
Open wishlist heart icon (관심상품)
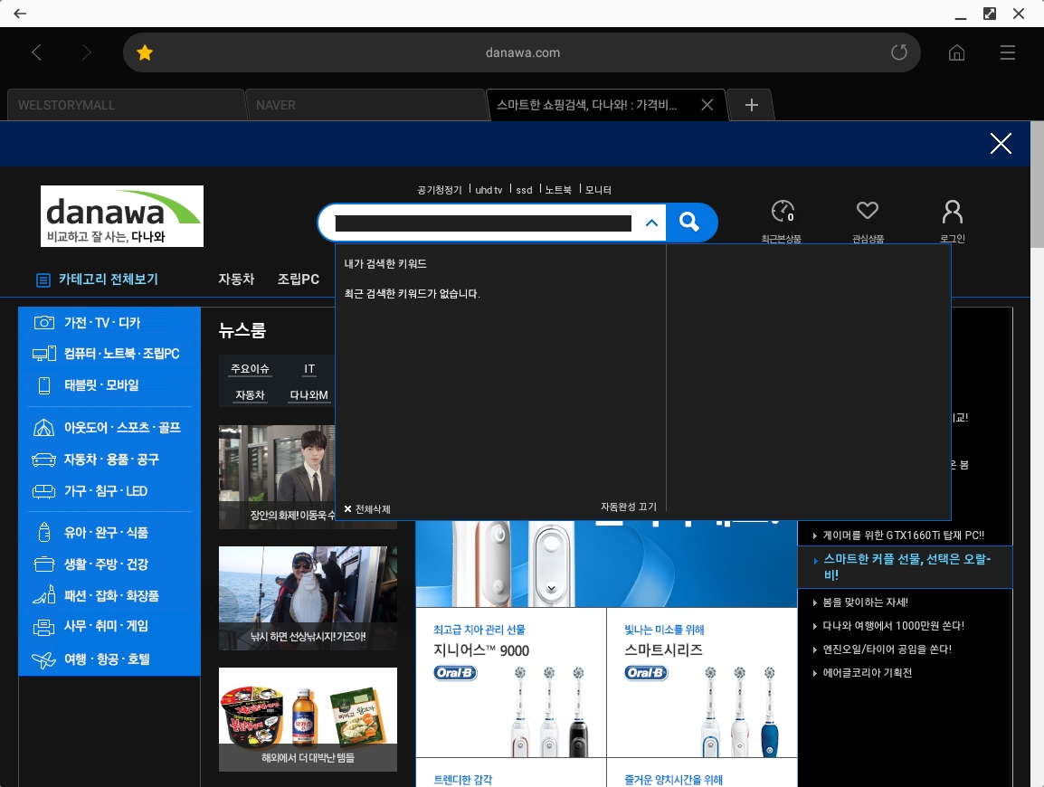868,221
